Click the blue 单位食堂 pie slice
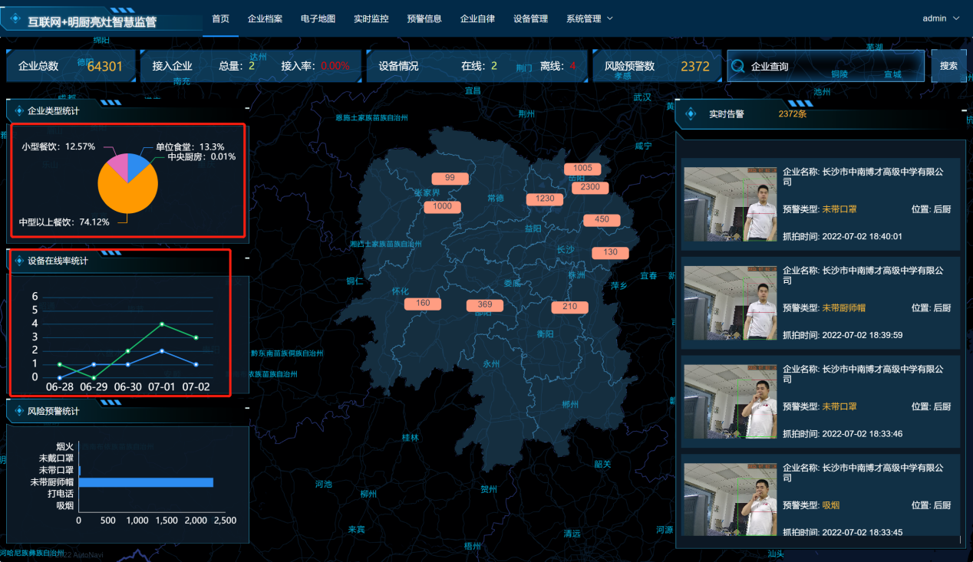The image size is (973, 562). [x=137, y=165]
